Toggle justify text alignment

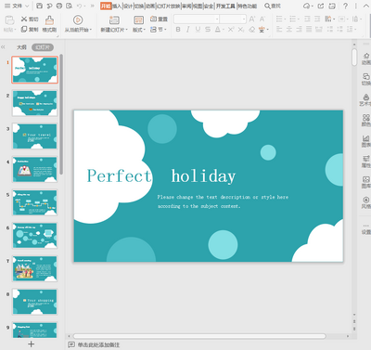tap(309, 30)
